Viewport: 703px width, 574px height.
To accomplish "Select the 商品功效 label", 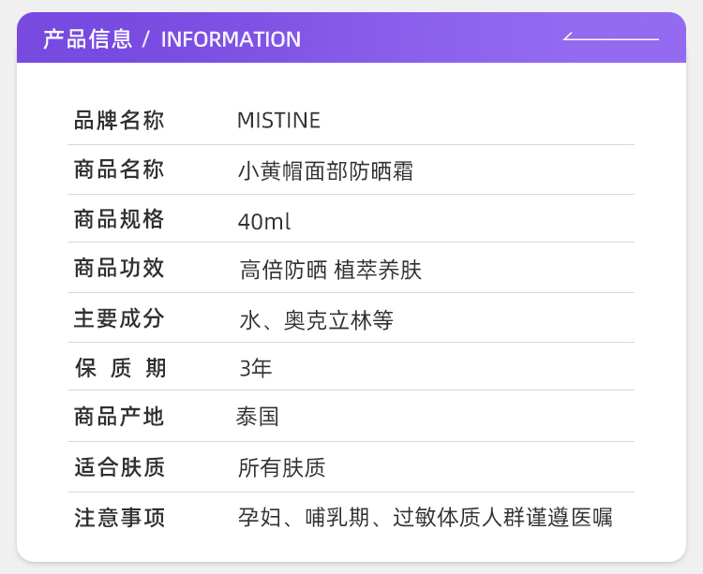I will coord(119,268).
